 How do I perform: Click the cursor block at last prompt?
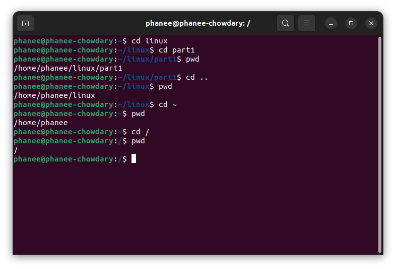pos(134,158)
